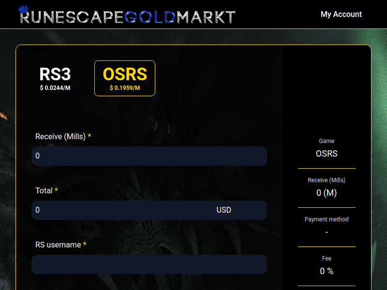The height and width of the screenshot is (290, 387).
Task: Click the Payment method placeholder dash
Action: [327, 232]
